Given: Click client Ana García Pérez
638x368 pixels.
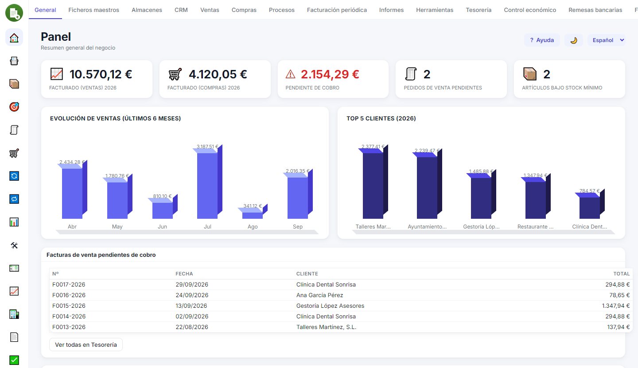Looking at the screenshot, I should click(x=319, y=295).
